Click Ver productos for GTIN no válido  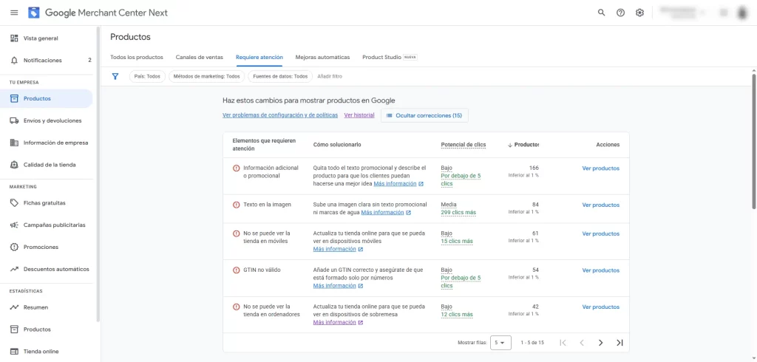click(x=600, y=270)
